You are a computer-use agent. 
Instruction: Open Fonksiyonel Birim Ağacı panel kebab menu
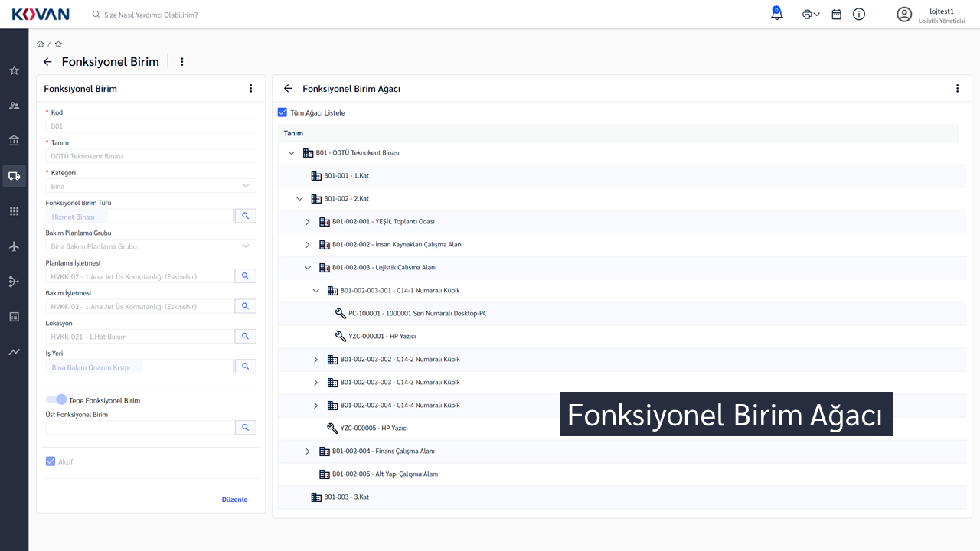pos(957,89)
